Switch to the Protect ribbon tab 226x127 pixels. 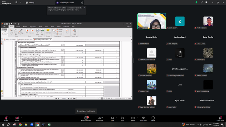(x=59, y=27)
